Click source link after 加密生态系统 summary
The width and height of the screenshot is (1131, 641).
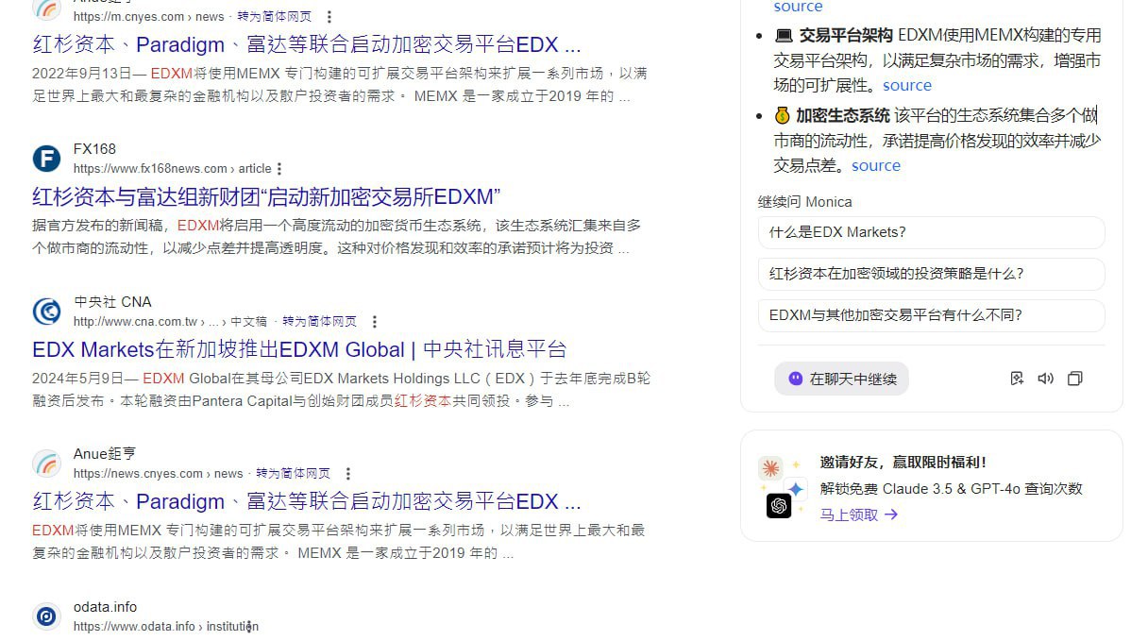click(875, 166)
